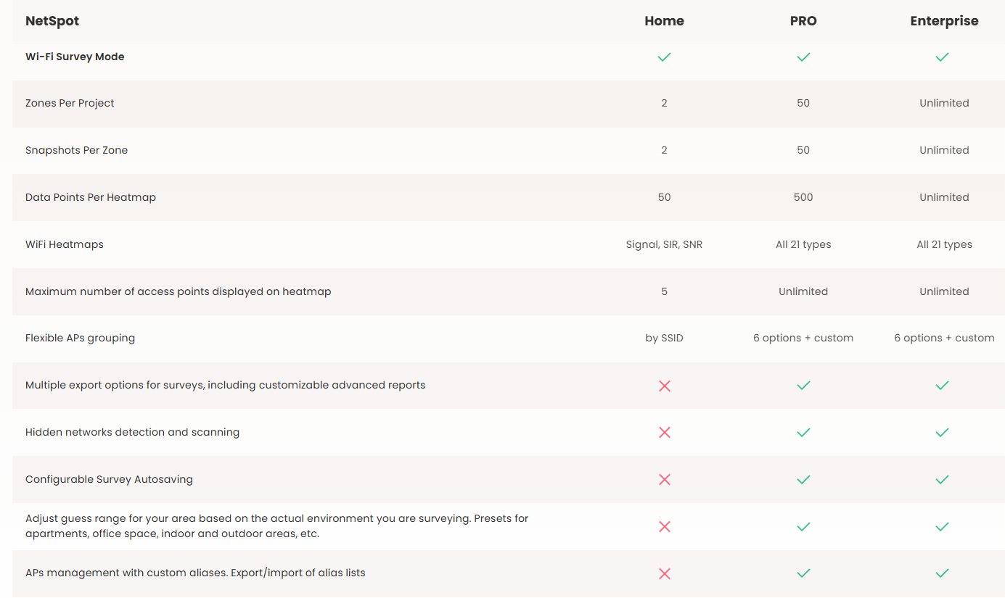Select the Home column header
This screenshot has height=598, width=1005.
point(664,21)
